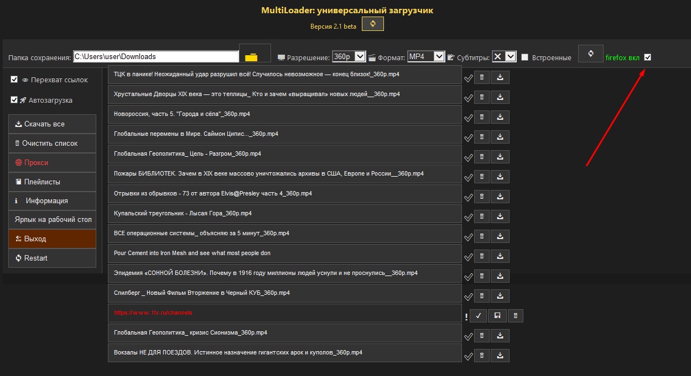Download the 'ТЦК в панике' video
Screen dimensions: 691x376
tap(500, 77)
